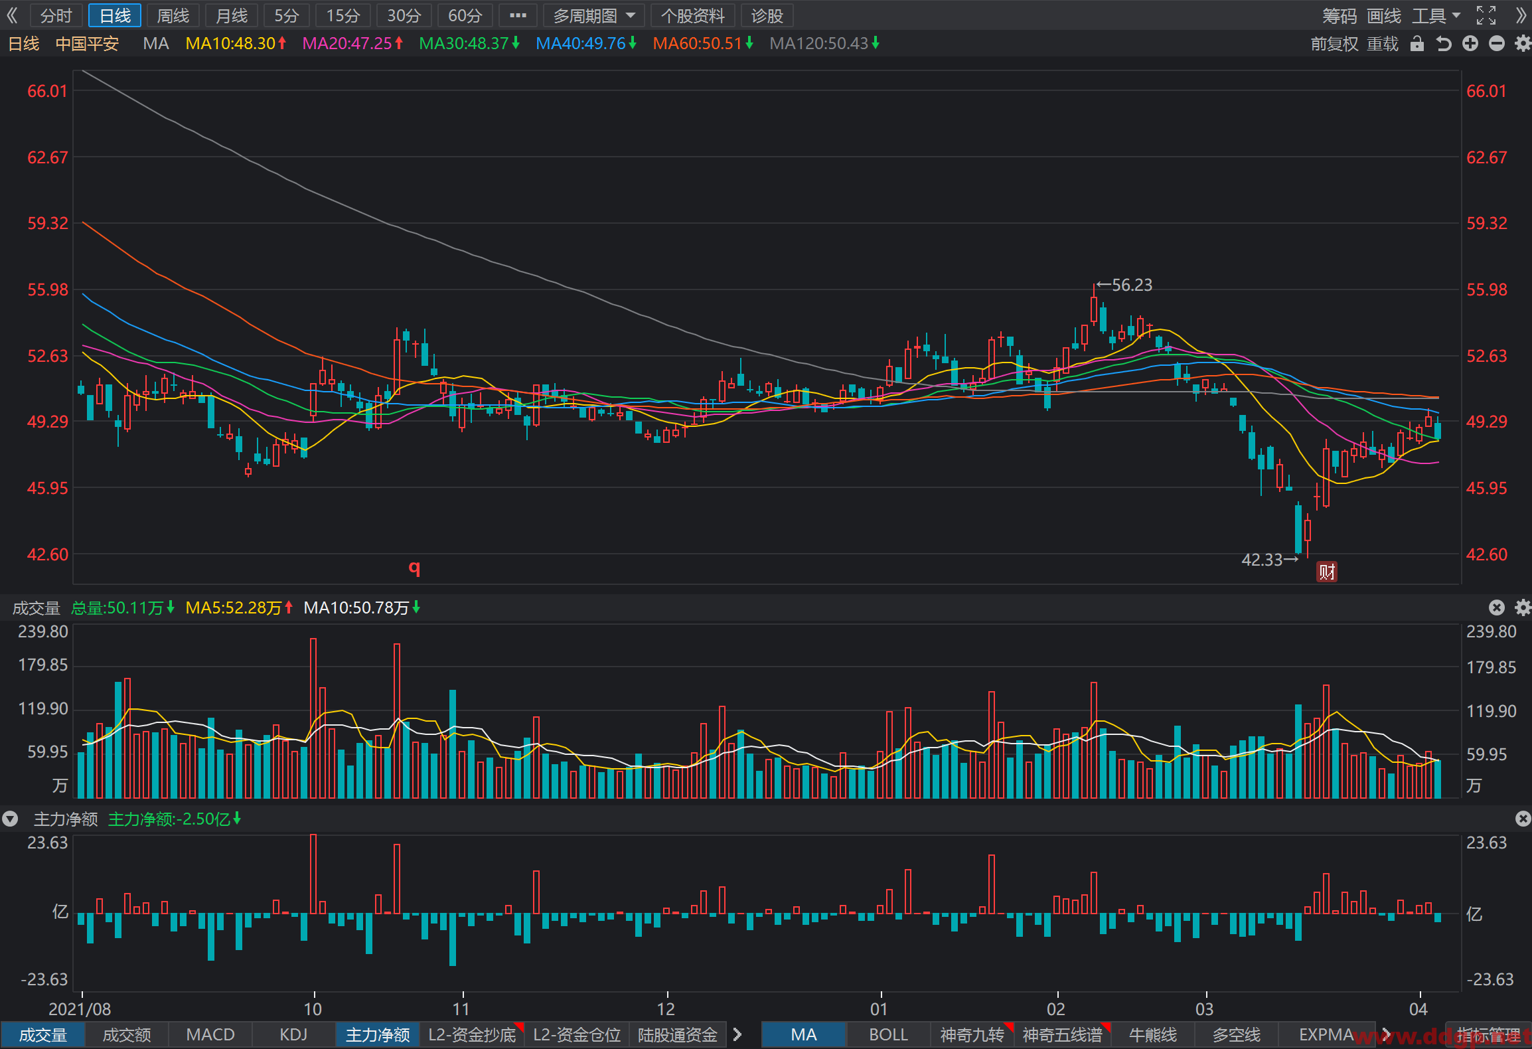This screenshot has width=1532, height=1049.
Task: Select the 30分 period
Action: point(404,15)
